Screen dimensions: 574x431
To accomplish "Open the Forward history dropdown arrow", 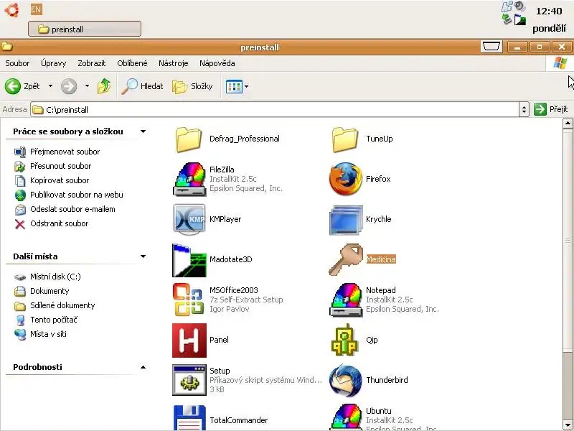I will [87, 86].
